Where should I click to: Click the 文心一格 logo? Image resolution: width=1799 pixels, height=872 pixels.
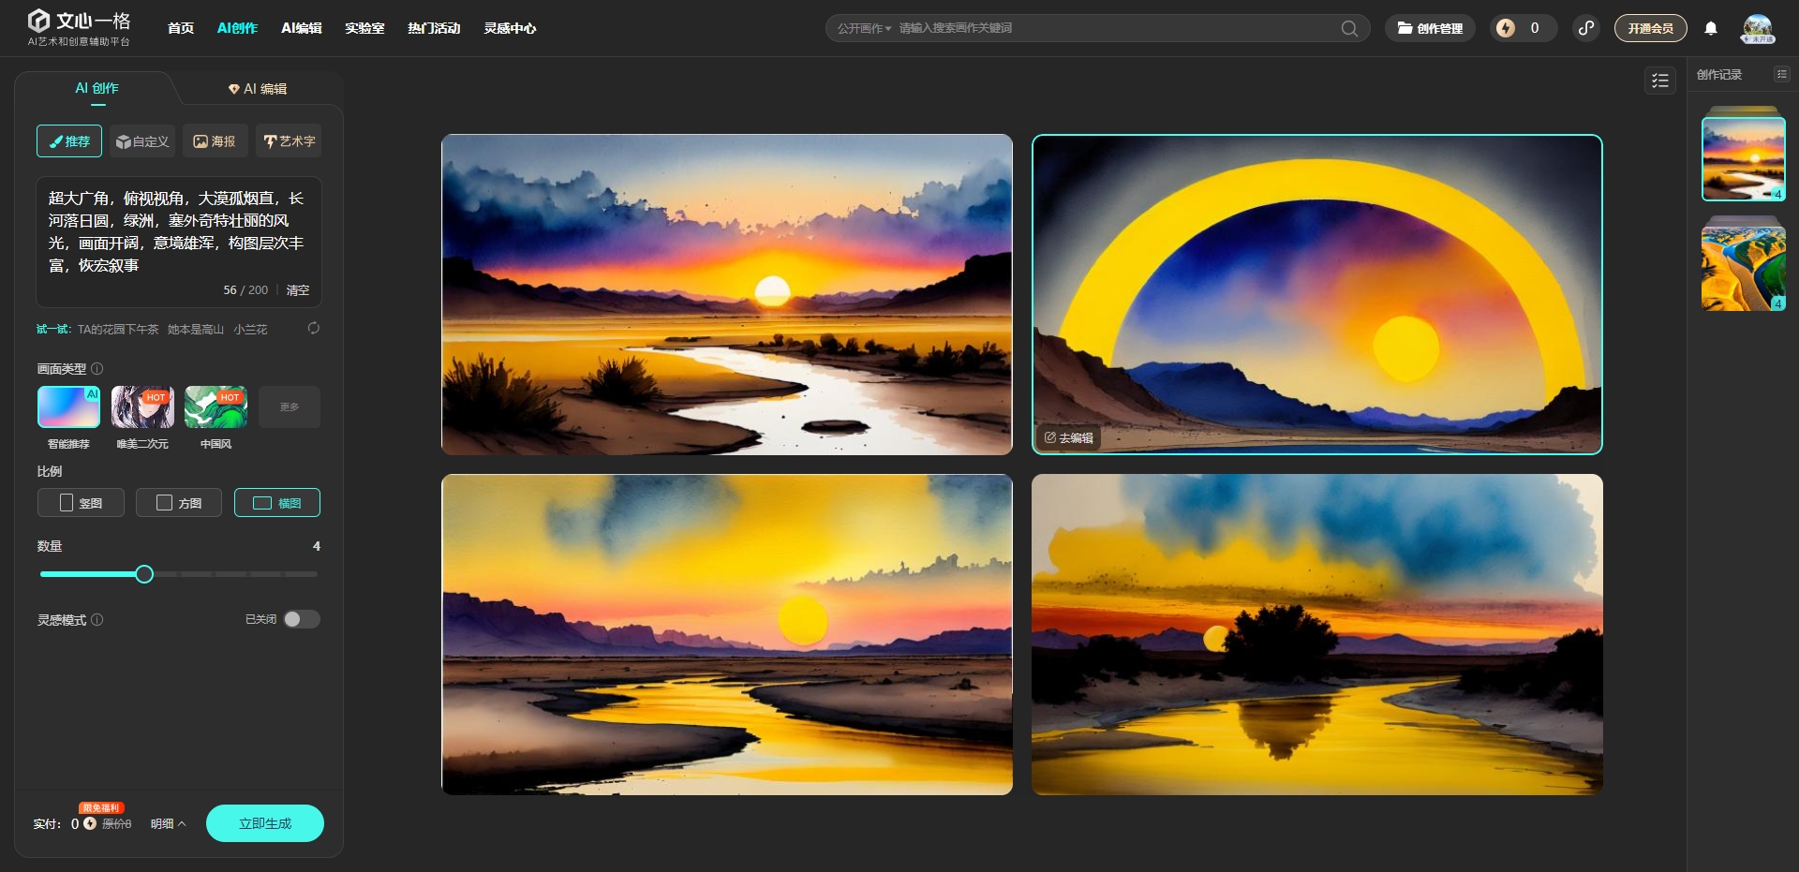tap(79, 28)
